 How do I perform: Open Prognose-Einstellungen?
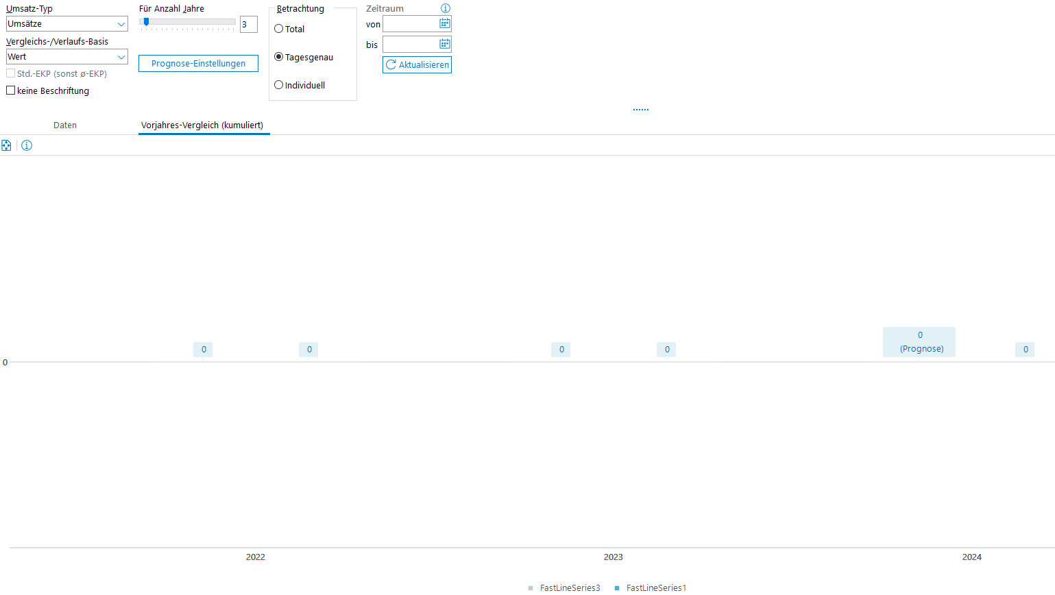point(198,64)
